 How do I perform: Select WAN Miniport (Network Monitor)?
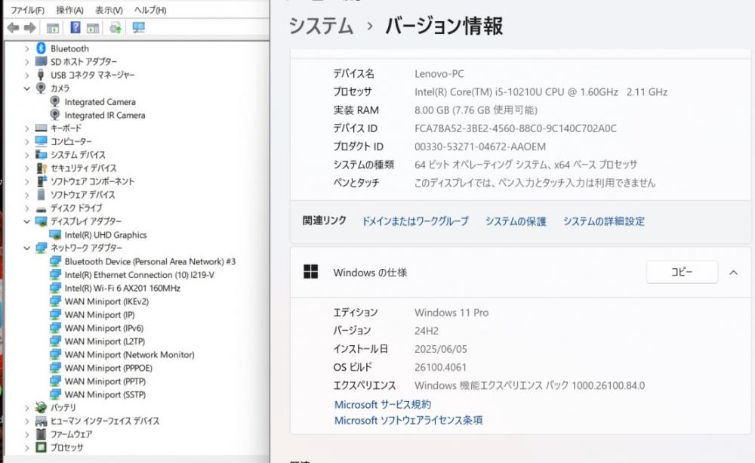click(130, 354)
